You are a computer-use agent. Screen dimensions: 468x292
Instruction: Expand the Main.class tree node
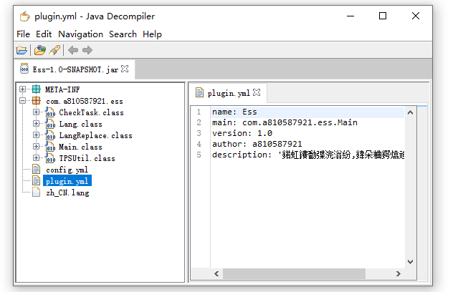pyautogui.click(x=36, y=147)
